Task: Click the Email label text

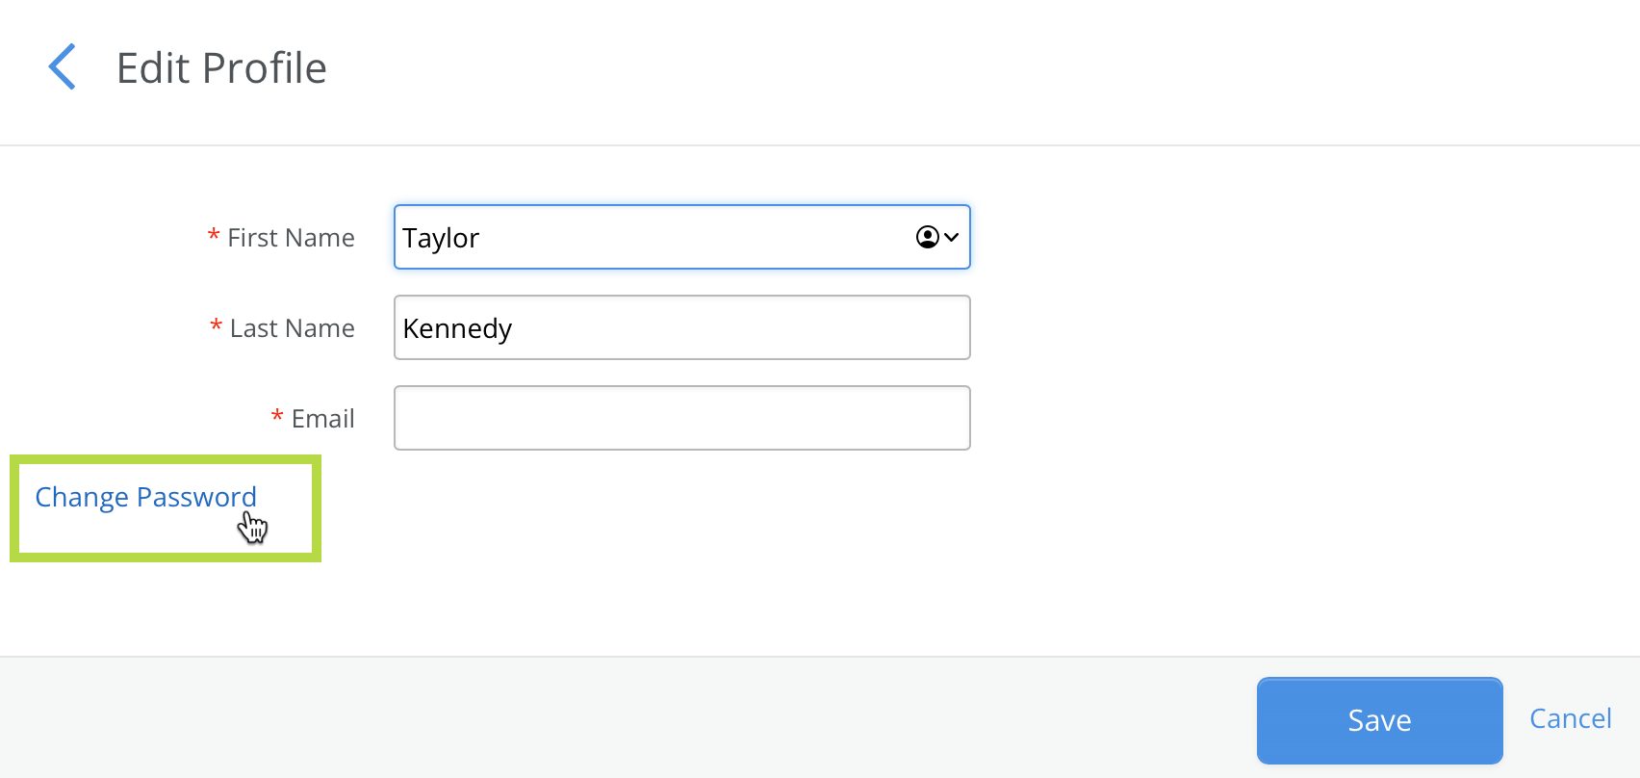Action: (323, 419)
